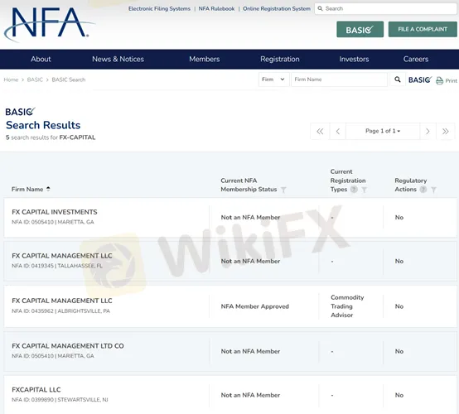Open the Members menu
This screenshot has width=459, height=414.
(205, 59)
